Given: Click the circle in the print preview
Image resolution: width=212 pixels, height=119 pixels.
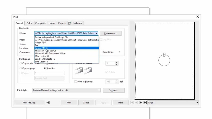Looking at the screenshot, I should [164, 61].
